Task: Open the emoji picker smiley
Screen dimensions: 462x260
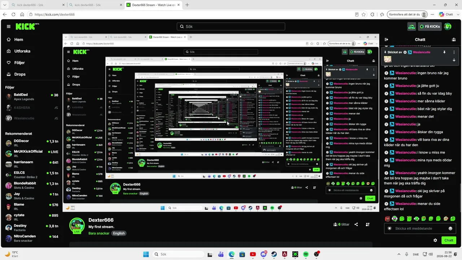Action: 450,229
